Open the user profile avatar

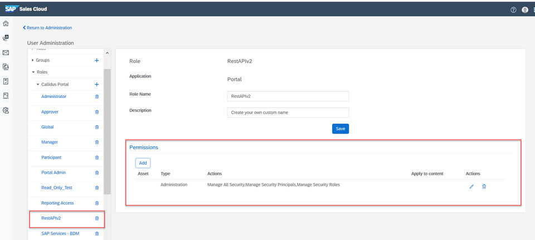coord(525,9)
